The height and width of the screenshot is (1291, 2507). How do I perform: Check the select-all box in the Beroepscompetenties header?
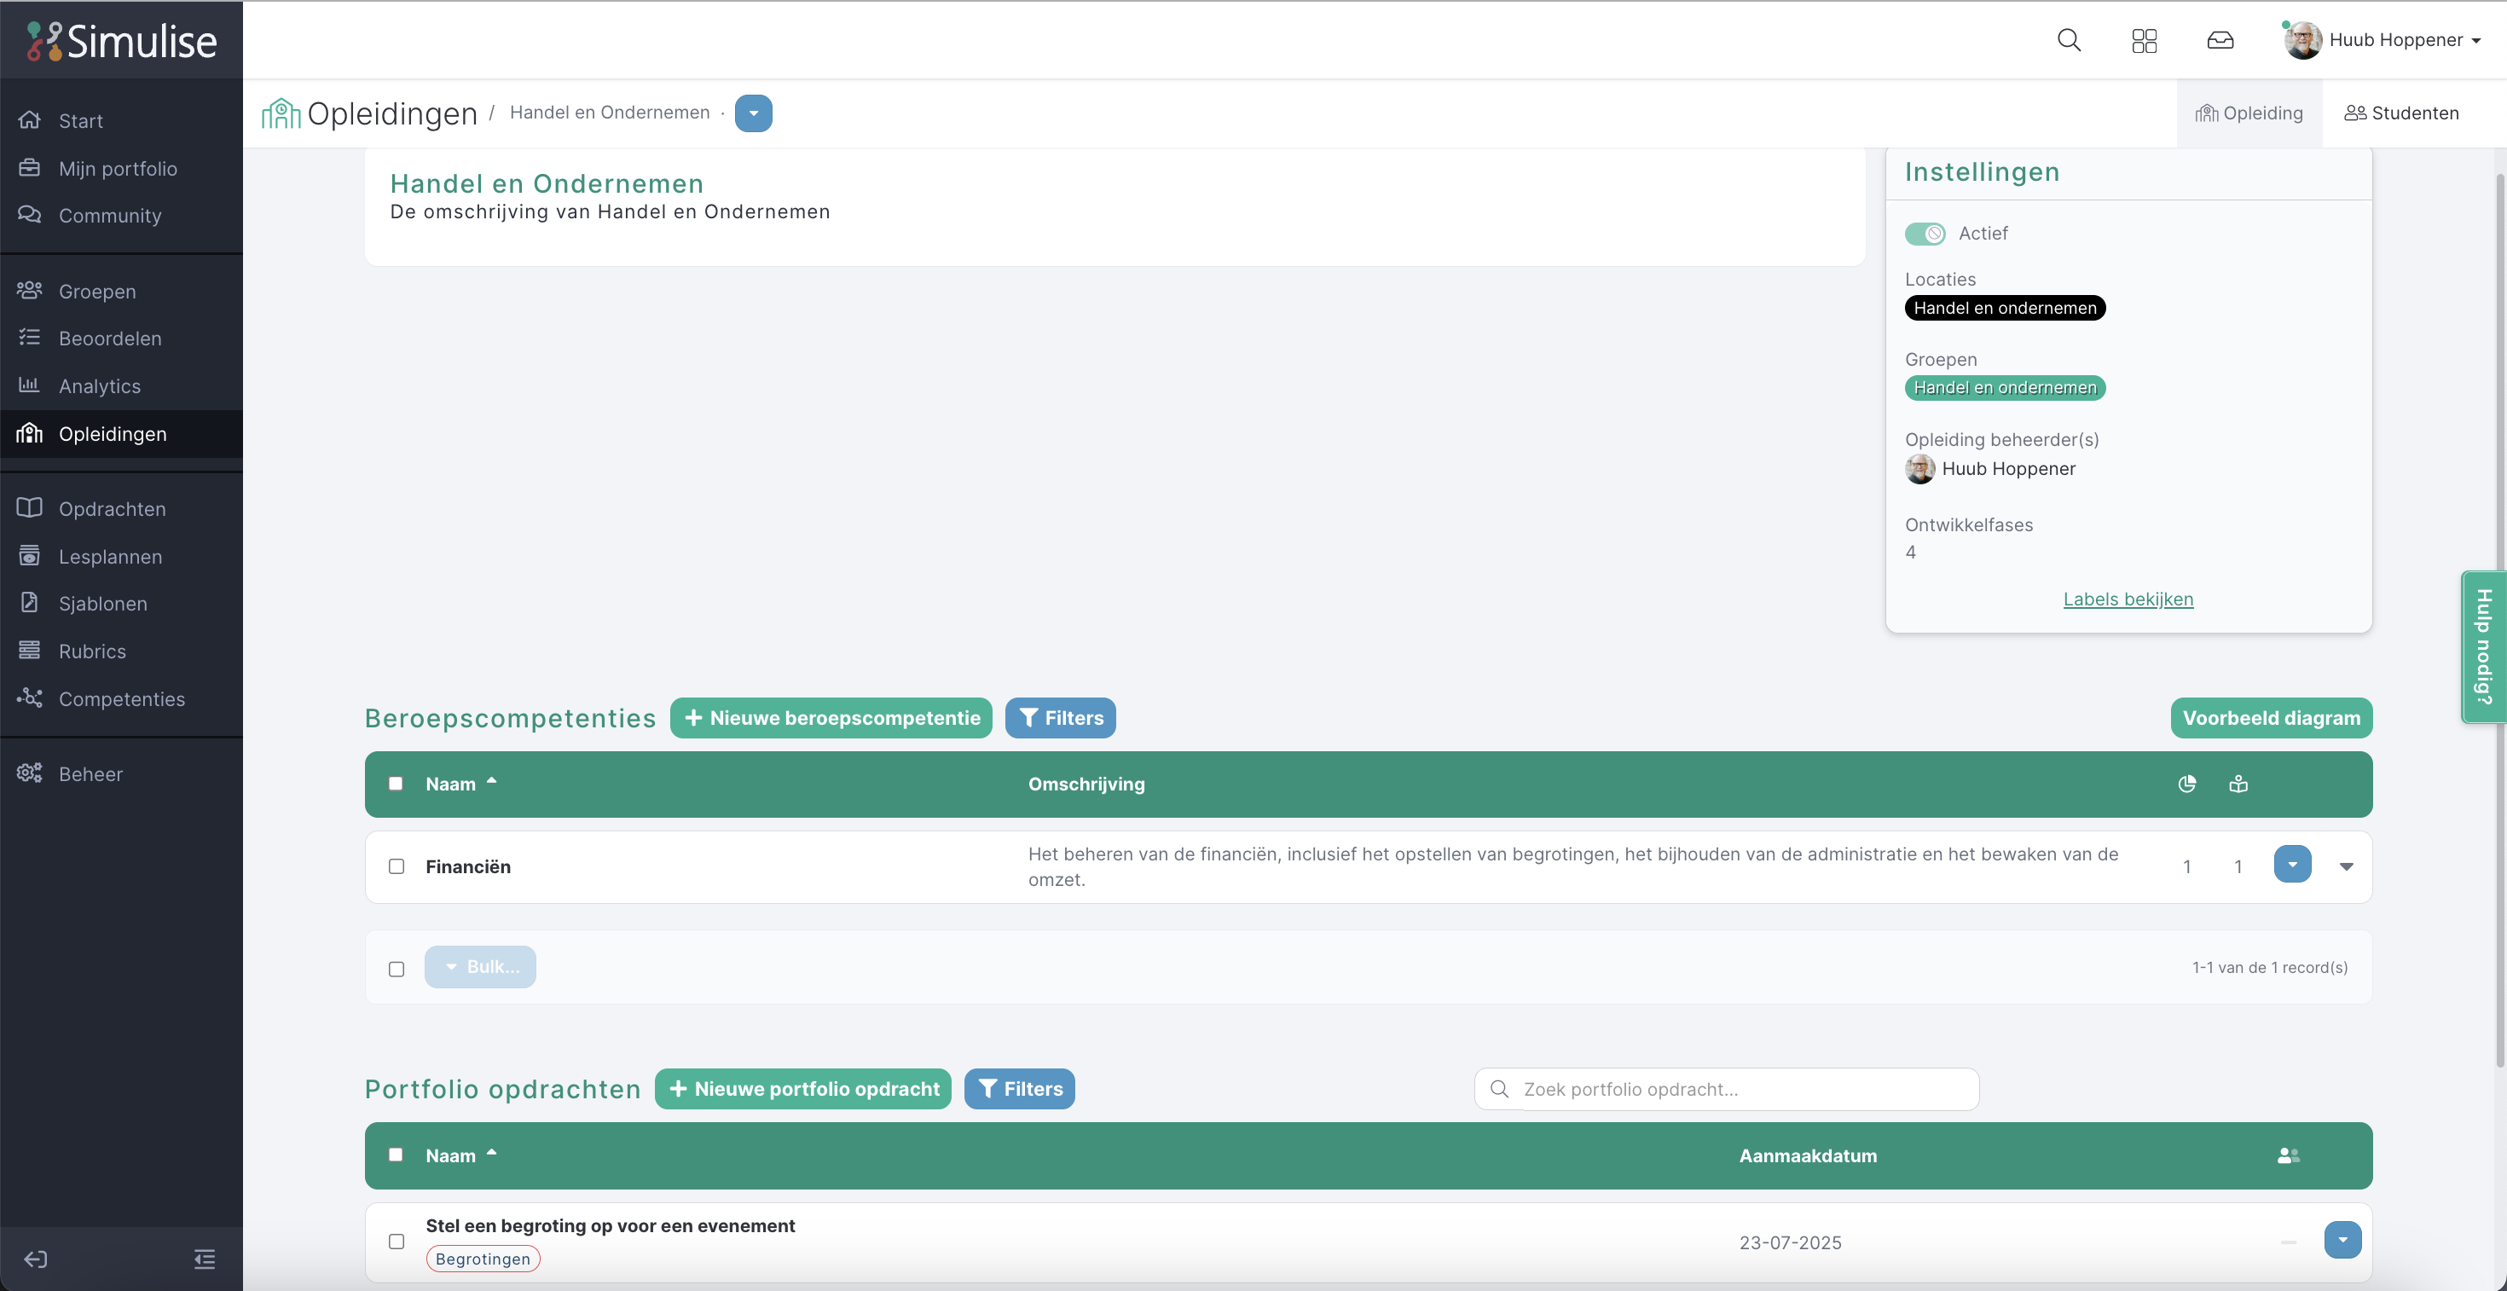click(395, 783)
